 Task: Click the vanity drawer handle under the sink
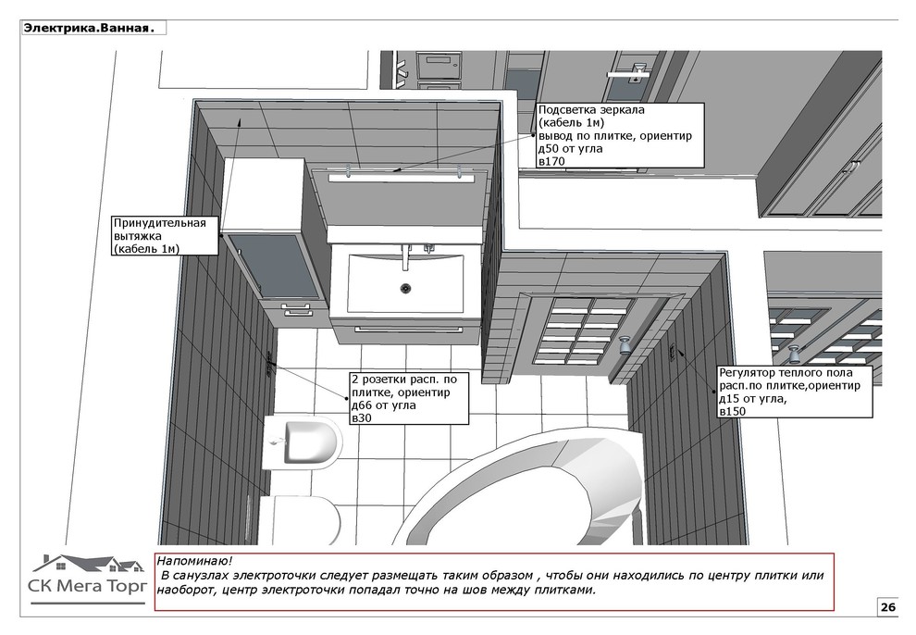(x=403, y=329)
